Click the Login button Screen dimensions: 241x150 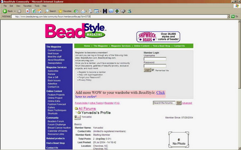(x=147, y=70)
